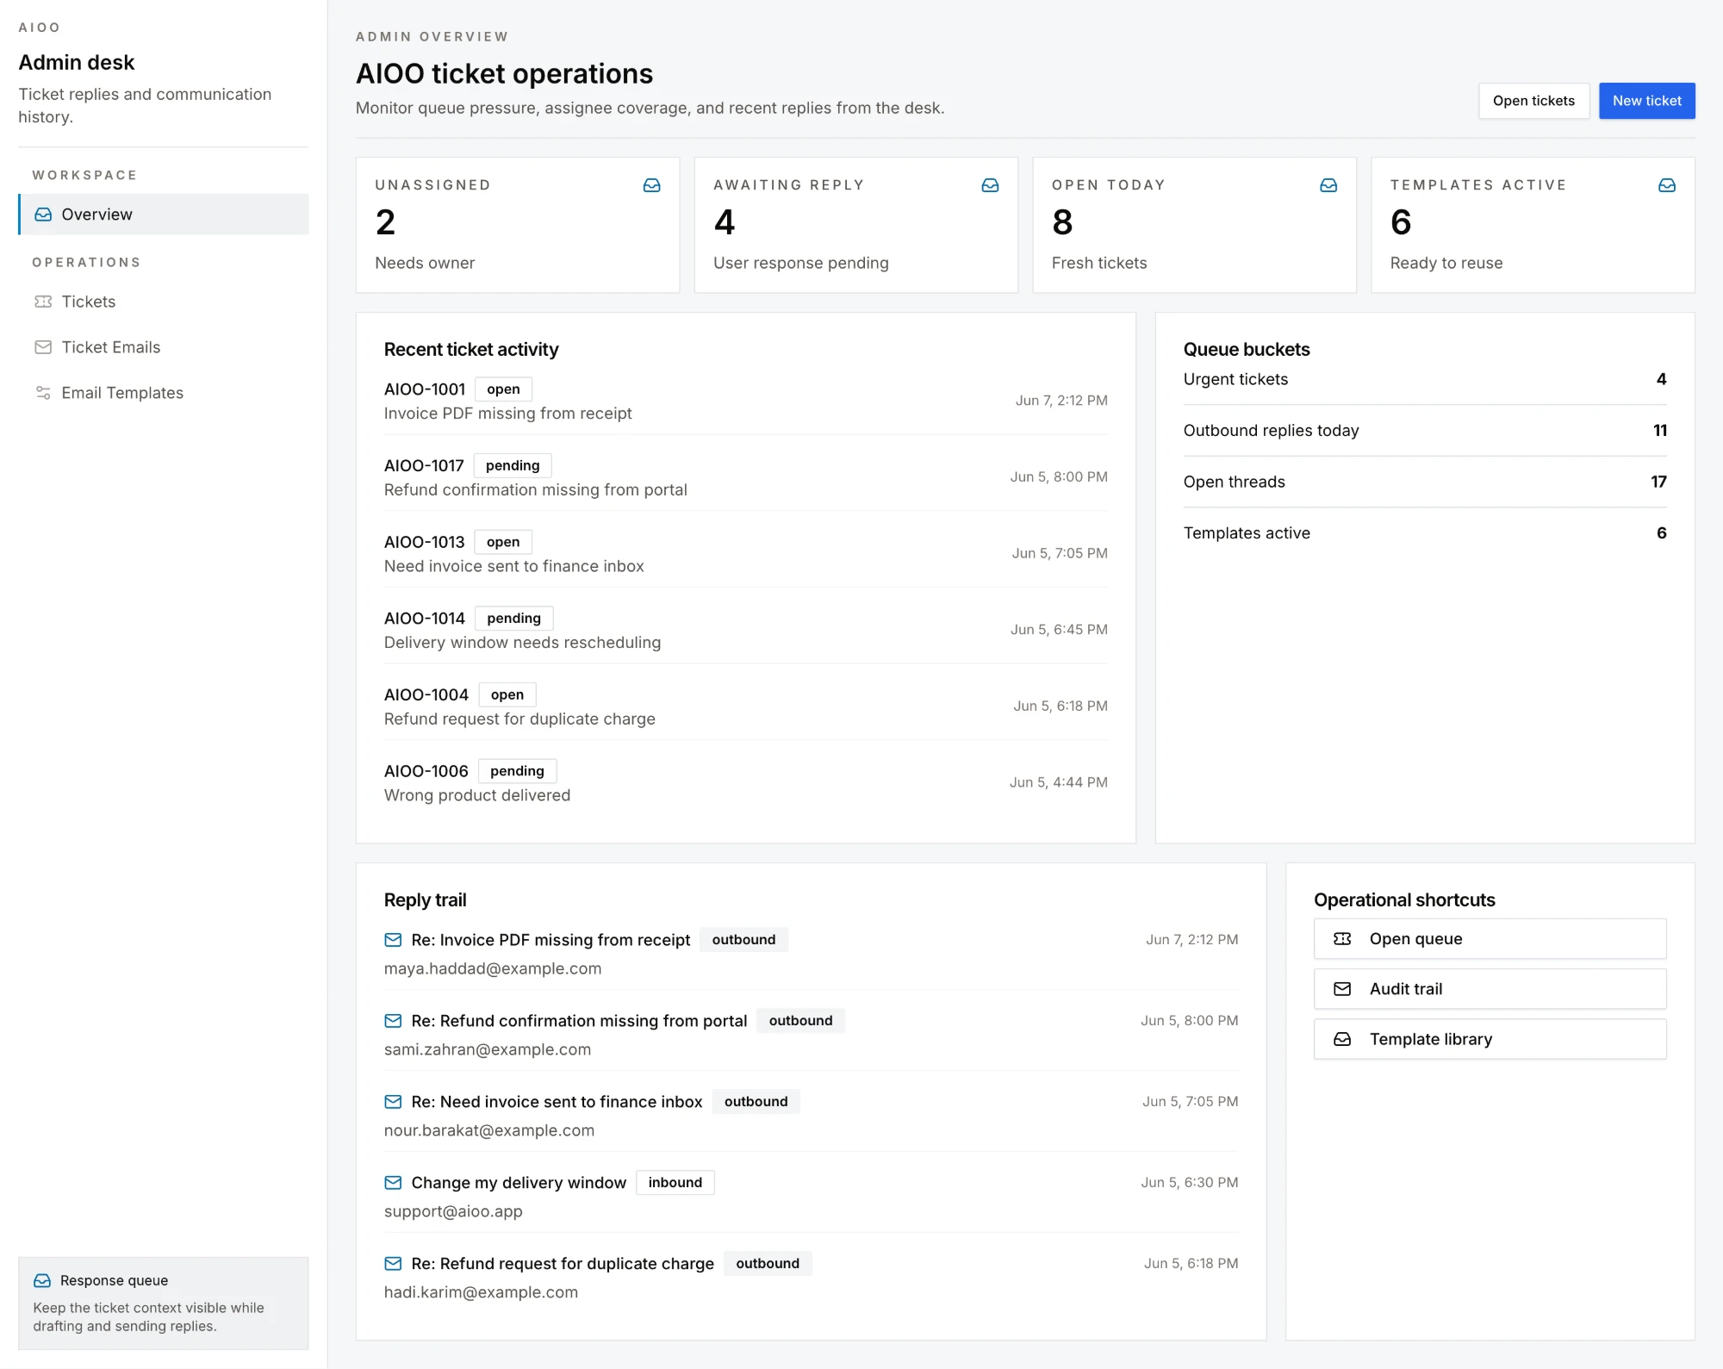Open the Re: Invoice PDF missing from receipt reply
The image size is (1723, 1369).
tap(551, 940)
